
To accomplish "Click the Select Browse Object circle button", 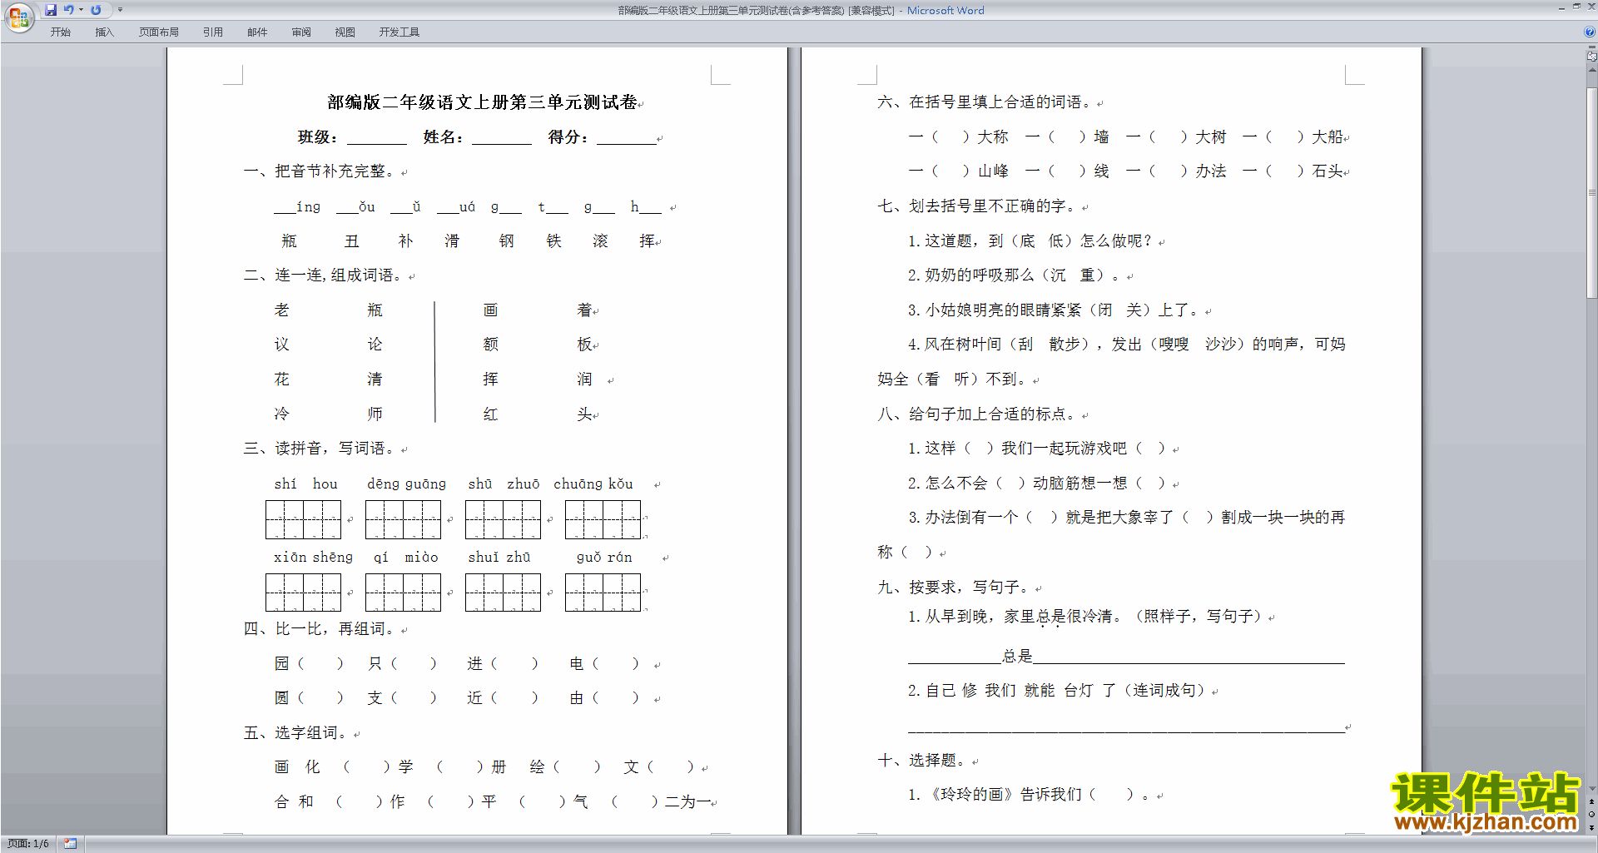I will tap(1592, 815).
